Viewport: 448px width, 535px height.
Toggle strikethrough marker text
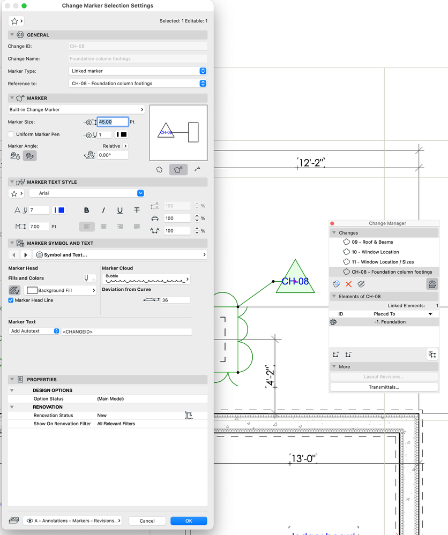[137, 210]
